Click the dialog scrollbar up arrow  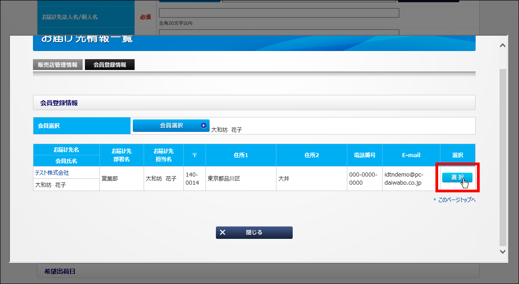[502, 46]
